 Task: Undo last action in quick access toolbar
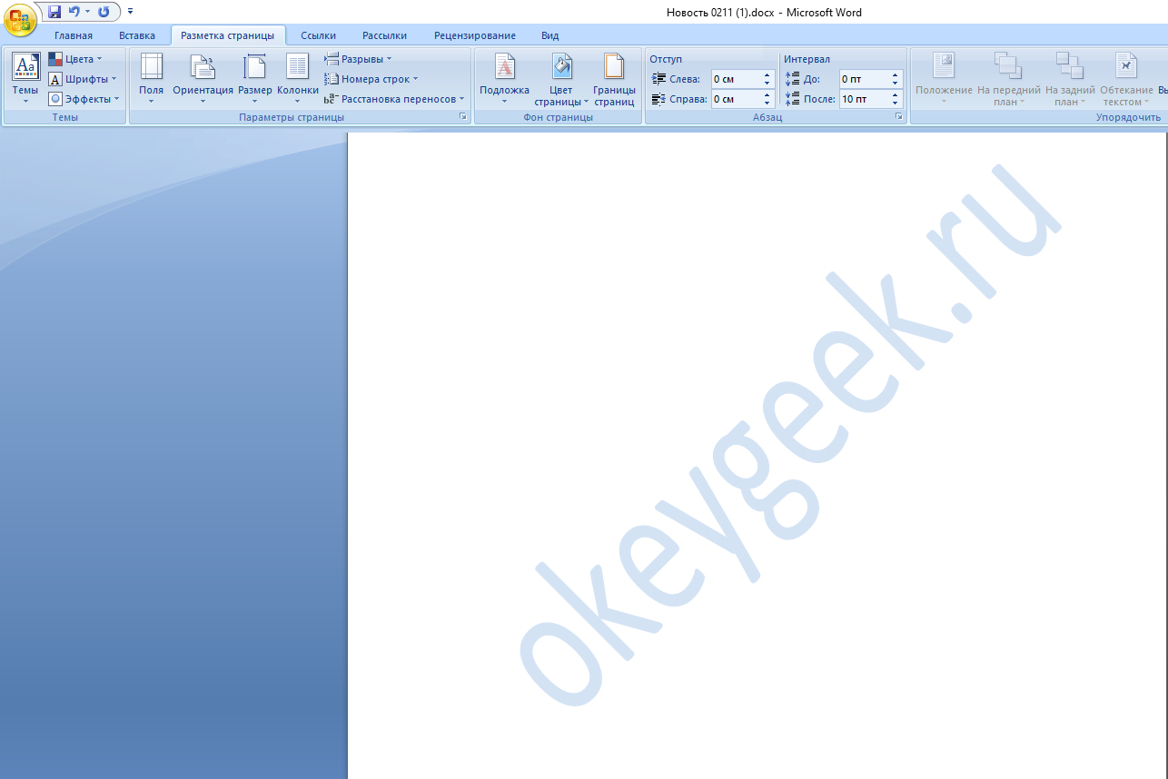[74, 12]
